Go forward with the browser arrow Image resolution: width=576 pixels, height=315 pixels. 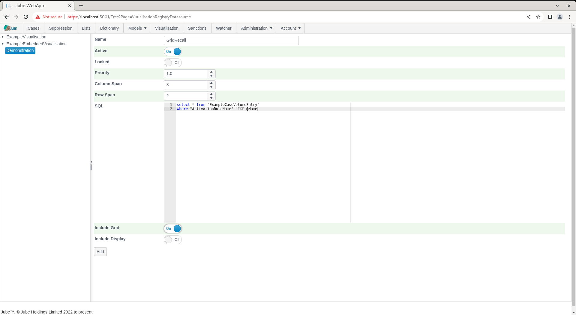click(16, 17)
